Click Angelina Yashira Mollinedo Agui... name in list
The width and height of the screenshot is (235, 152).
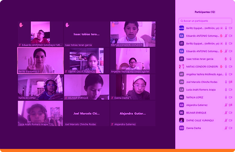coord(205,74)
